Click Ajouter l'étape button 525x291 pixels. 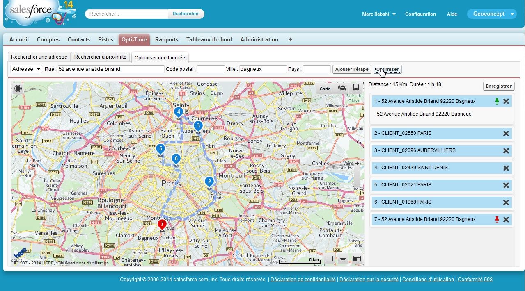(352, 69)
